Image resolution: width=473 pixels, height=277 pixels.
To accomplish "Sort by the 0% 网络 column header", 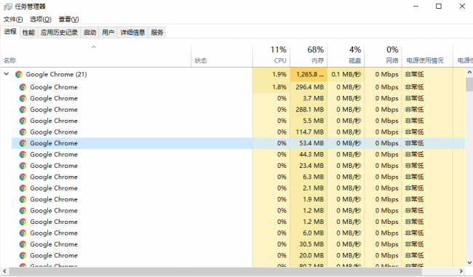I will pos(383,56).
